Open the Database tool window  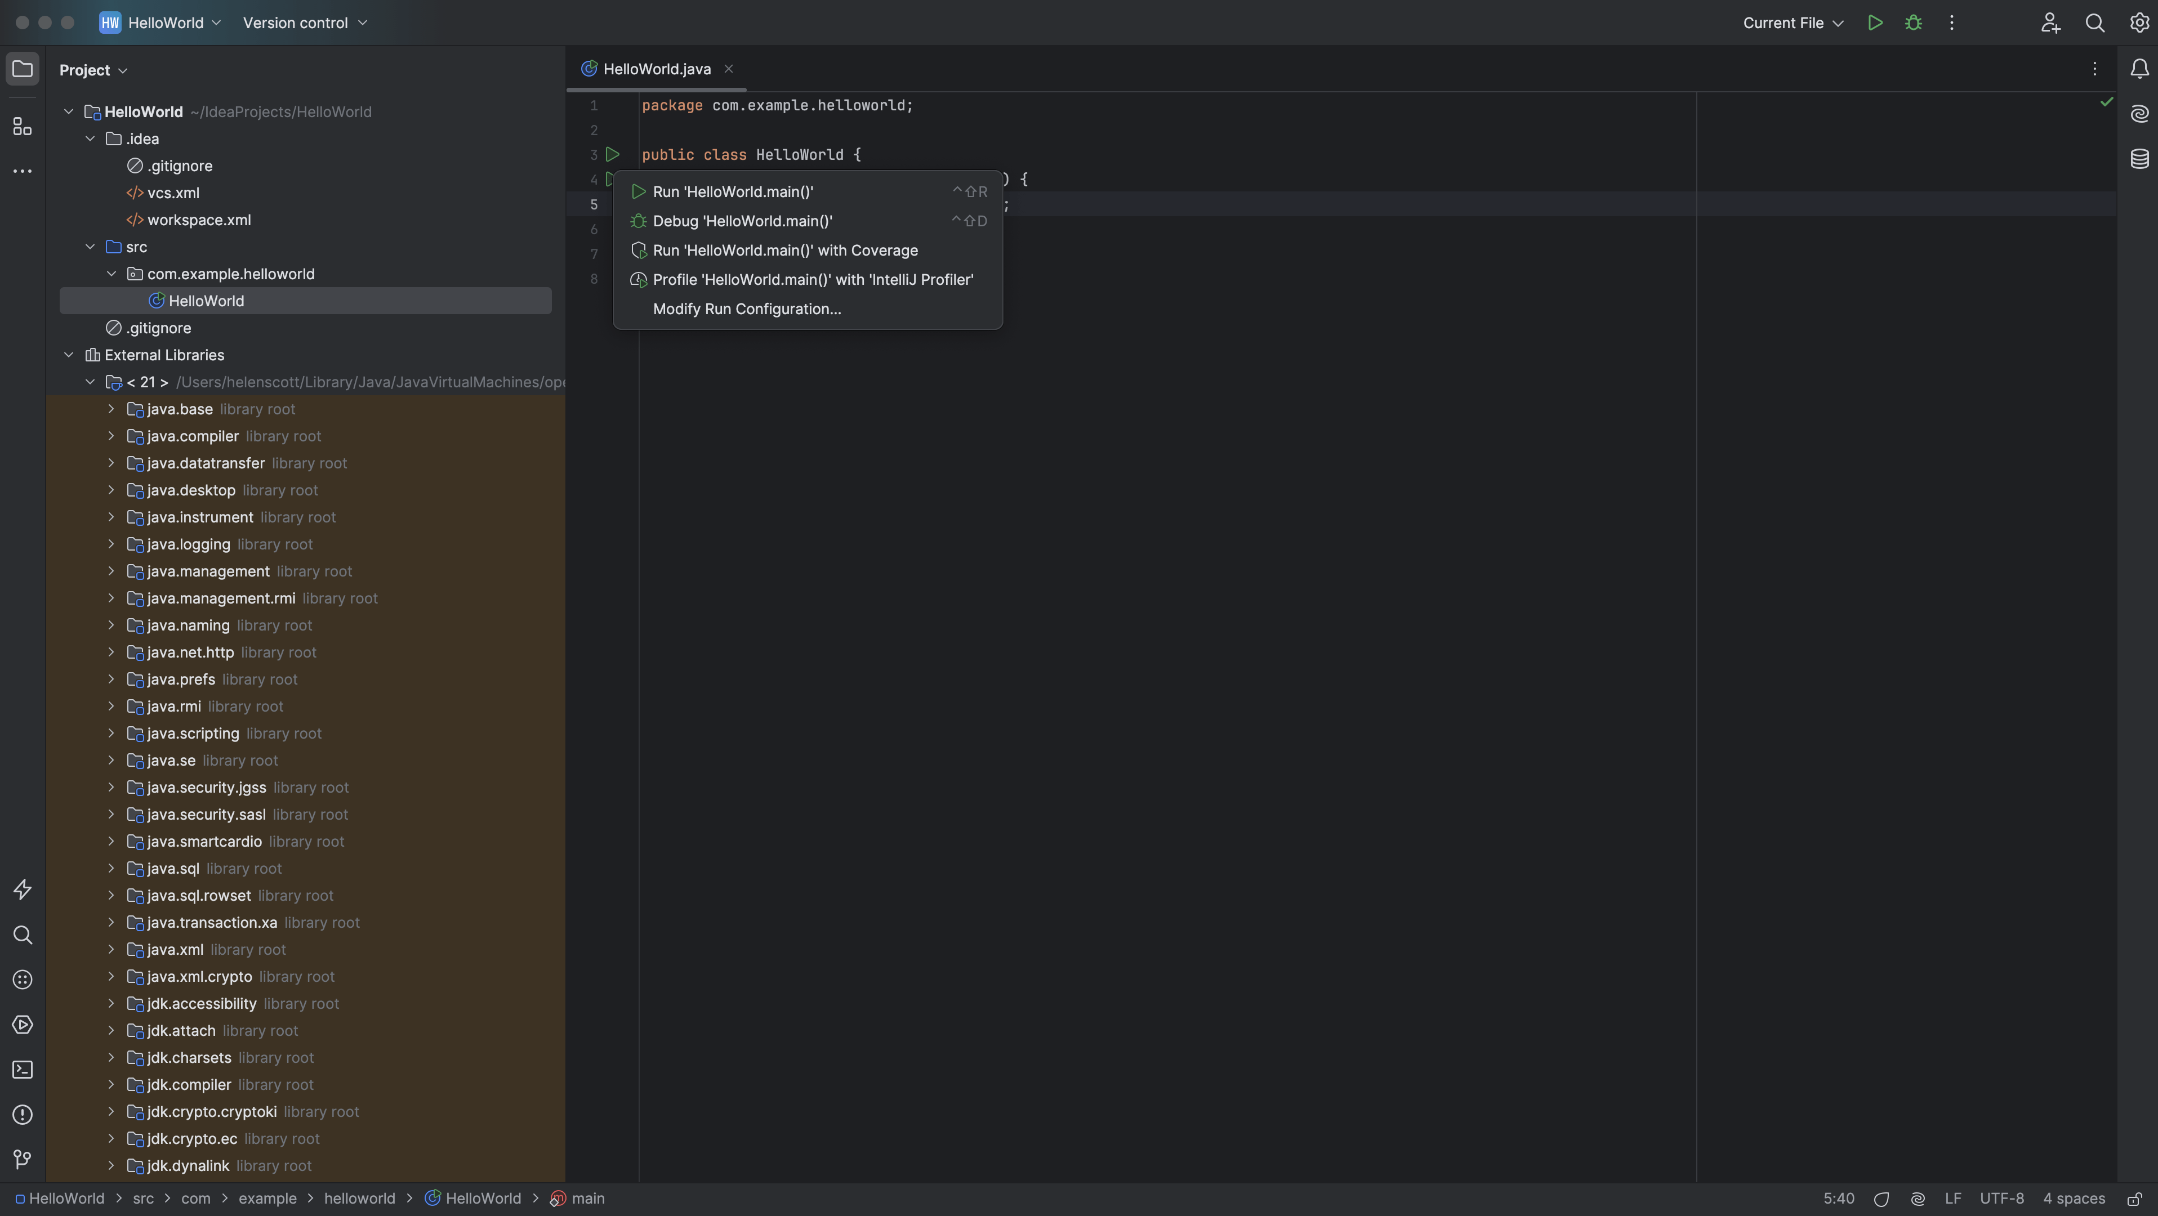coord(2139,158)
